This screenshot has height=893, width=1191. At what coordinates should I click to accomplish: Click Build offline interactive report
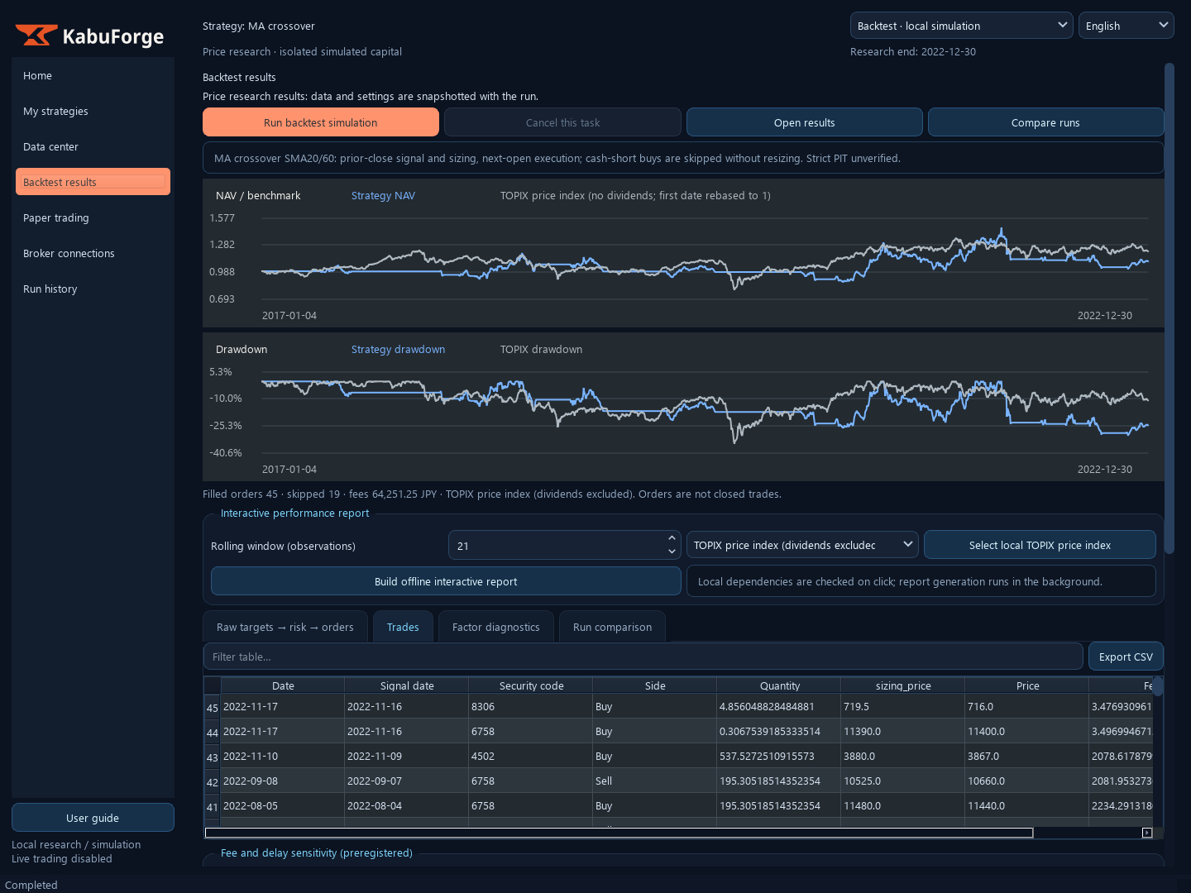(x=446, y=581)
